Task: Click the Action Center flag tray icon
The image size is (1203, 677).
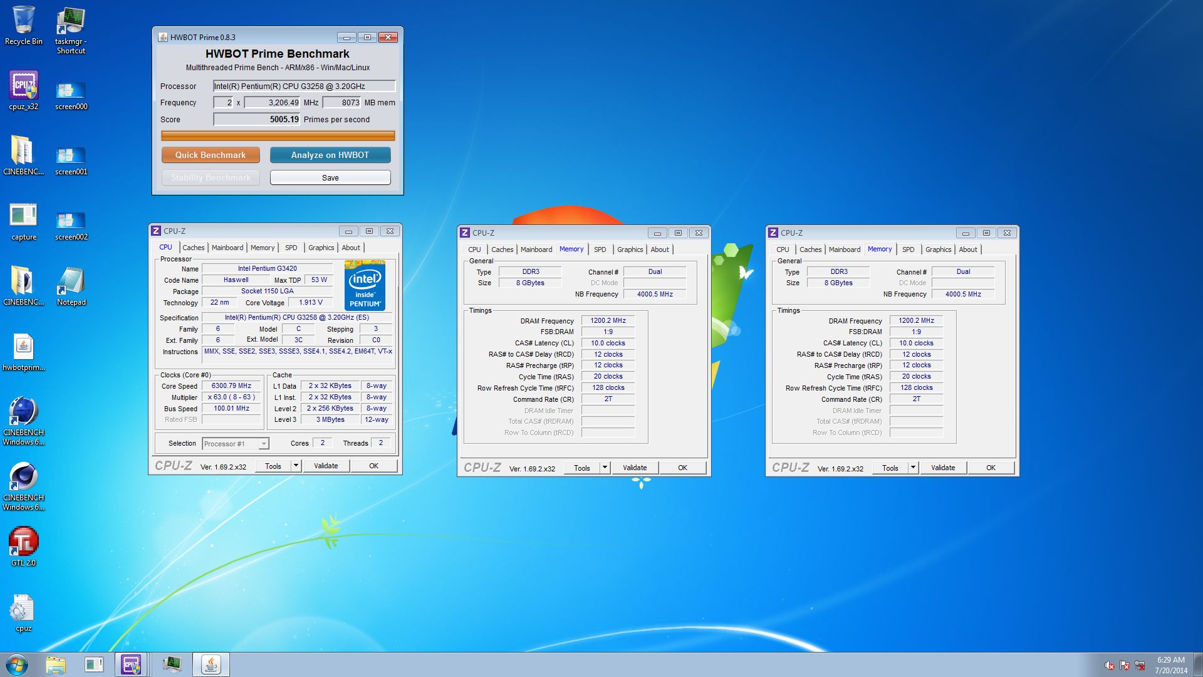Action: tap(1125, 665)
